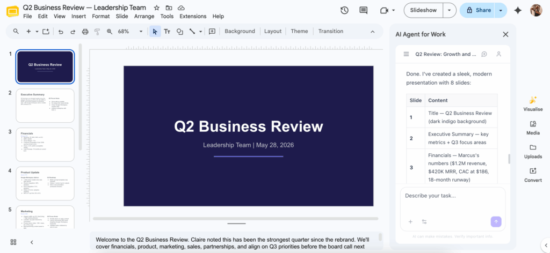550x253 pixels.
Task: Expand the video call dropdown arrow
Action: point(394,11)
